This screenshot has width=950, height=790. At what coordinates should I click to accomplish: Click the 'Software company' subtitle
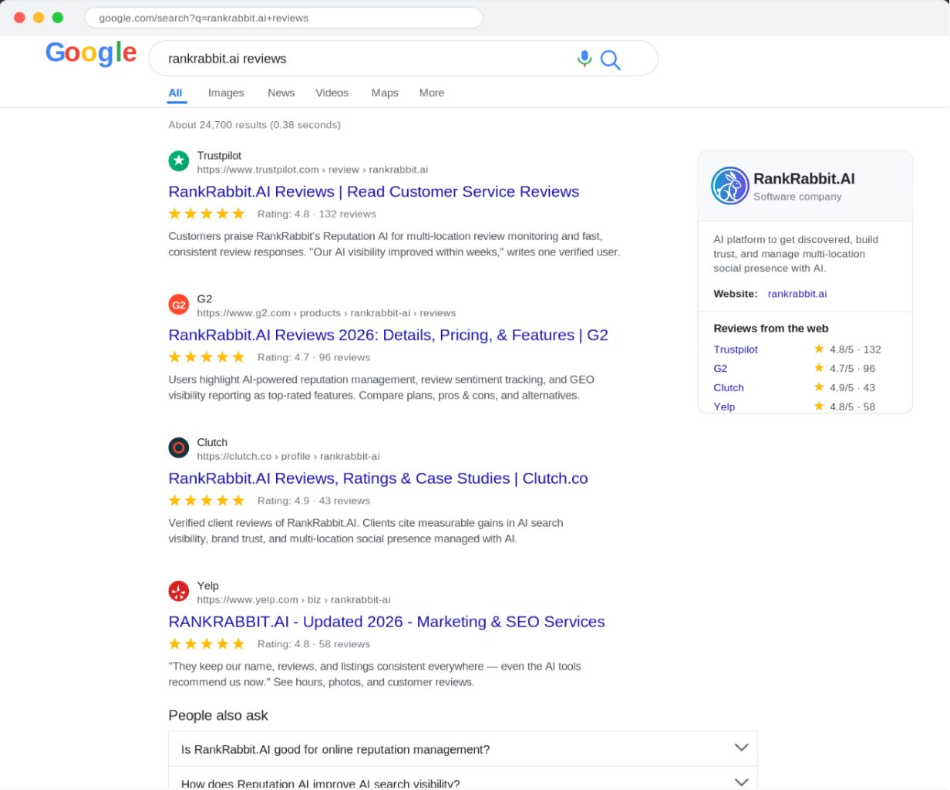[x=797, y=197]
